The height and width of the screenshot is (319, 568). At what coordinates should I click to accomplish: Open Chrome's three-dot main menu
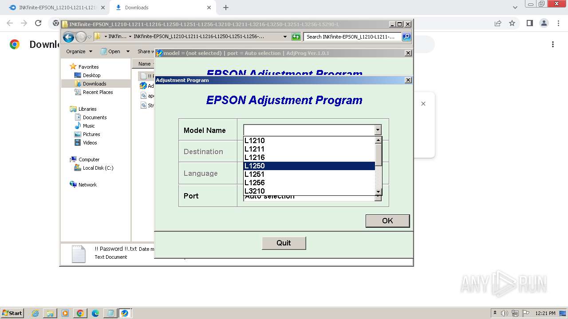coord(558,23)
